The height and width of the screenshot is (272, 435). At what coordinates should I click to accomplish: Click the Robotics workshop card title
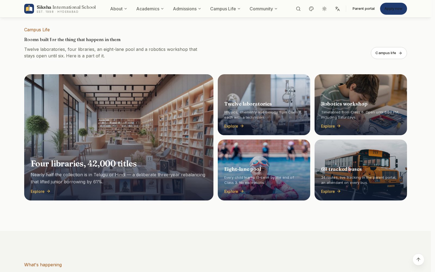(344, 104)
